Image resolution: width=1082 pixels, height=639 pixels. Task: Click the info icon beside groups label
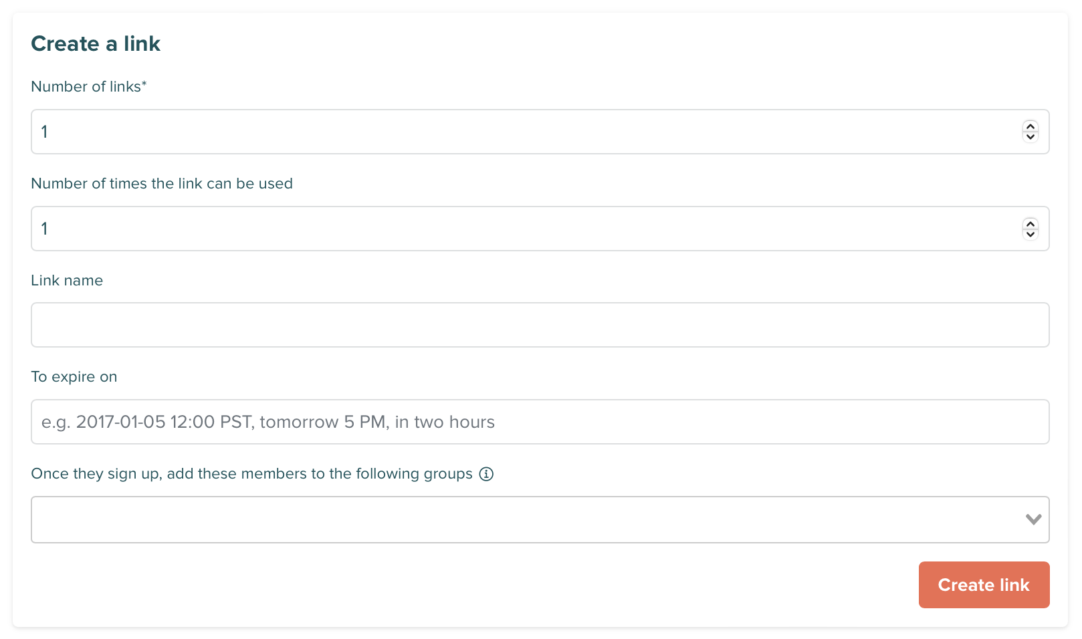click(487, 474)
